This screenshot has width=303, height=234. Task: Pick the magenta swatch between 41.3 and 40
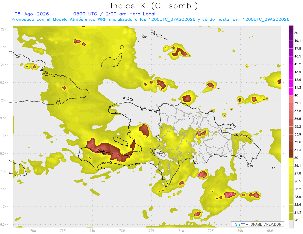[x=291, y=91]
